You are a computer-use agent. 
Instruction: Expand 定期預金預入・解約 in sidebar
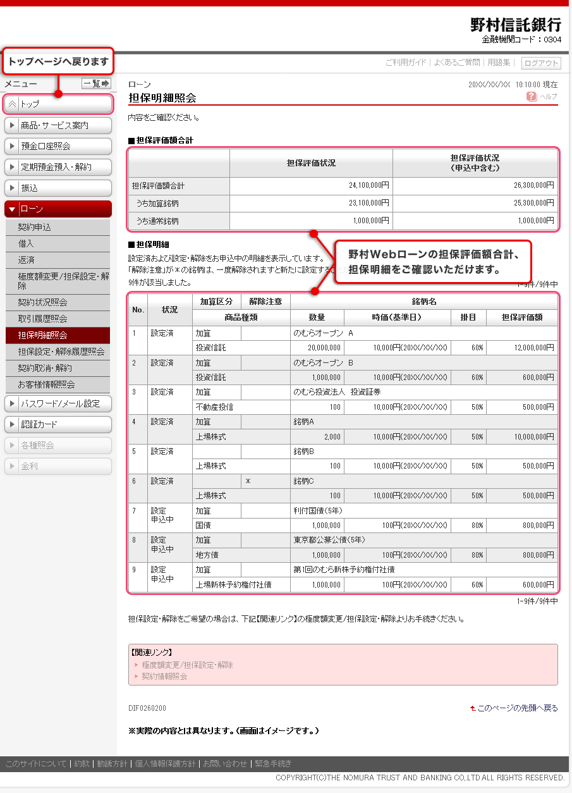click(x=58, y=167)
